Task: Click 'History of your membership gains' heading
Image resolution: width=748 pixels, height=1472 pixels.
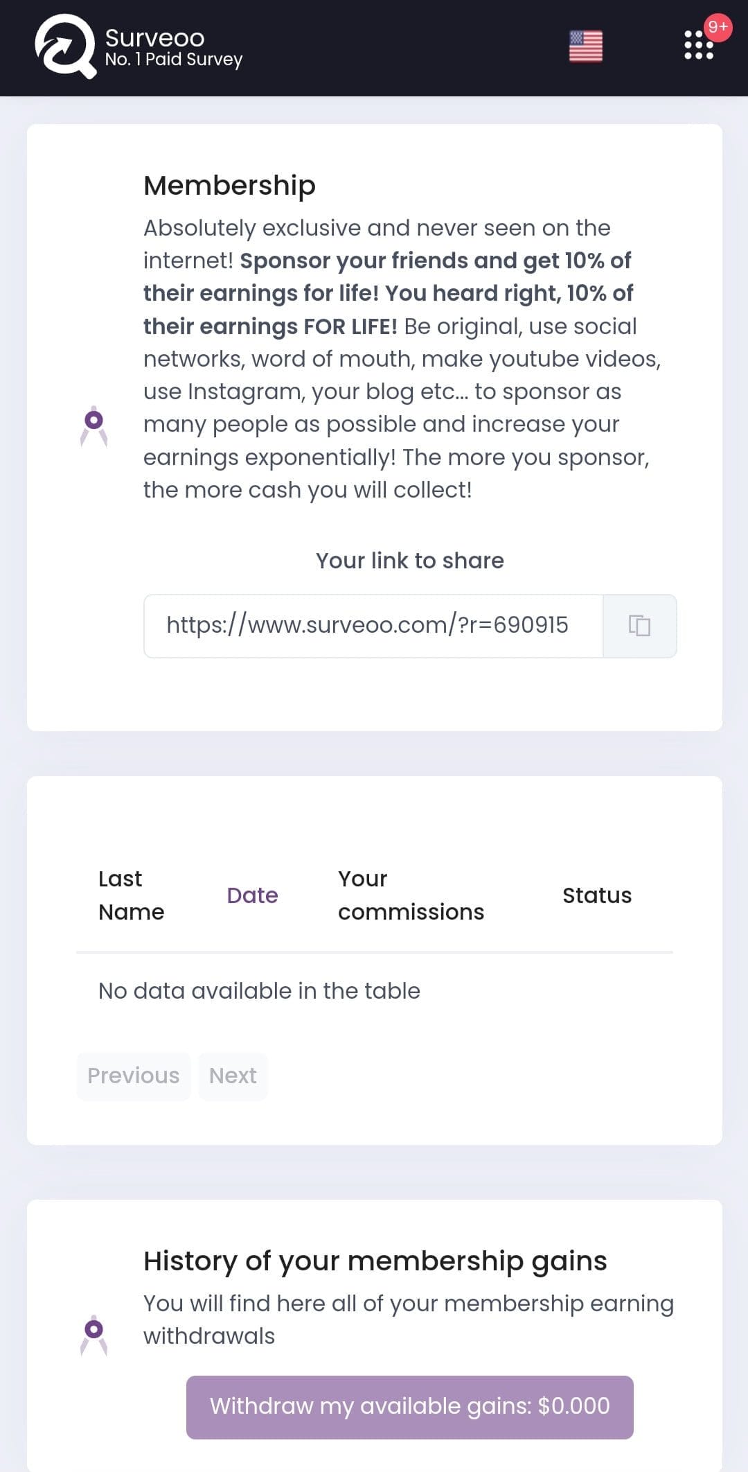Action: pyautogui.click(x=375, y=1261)
